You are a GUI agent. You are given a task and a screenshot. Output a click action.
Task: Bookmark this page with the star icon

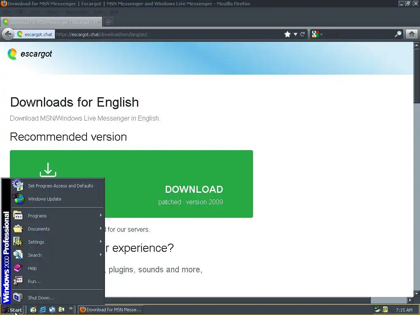288,34
